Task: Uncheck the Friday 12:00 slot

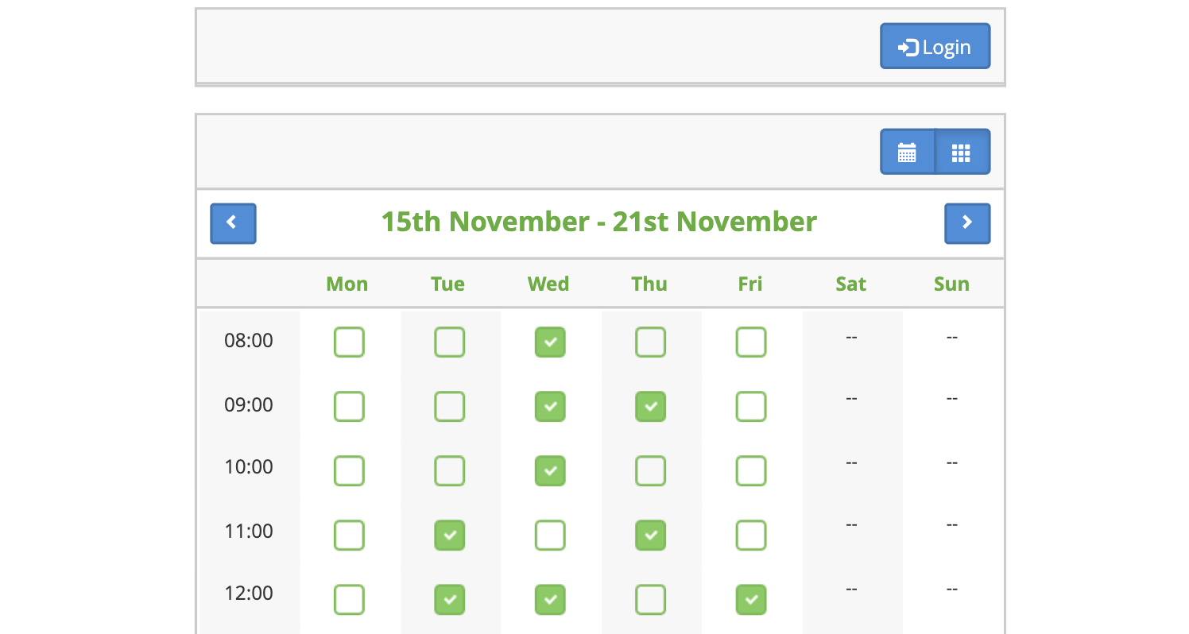Action: point(751,600)
